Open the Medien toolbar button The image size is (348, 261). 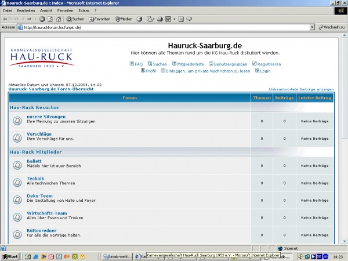pos(124,19)
